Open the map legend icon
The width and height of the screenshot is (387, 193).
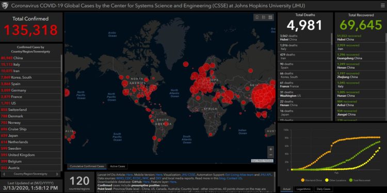click(x=264, y=17)
